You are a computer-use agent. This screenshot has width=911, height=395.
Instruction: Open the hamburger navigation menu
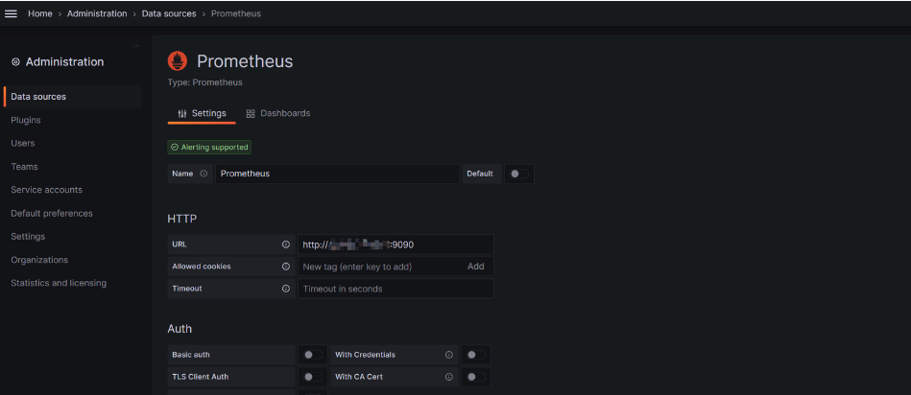tap(12, 13)
